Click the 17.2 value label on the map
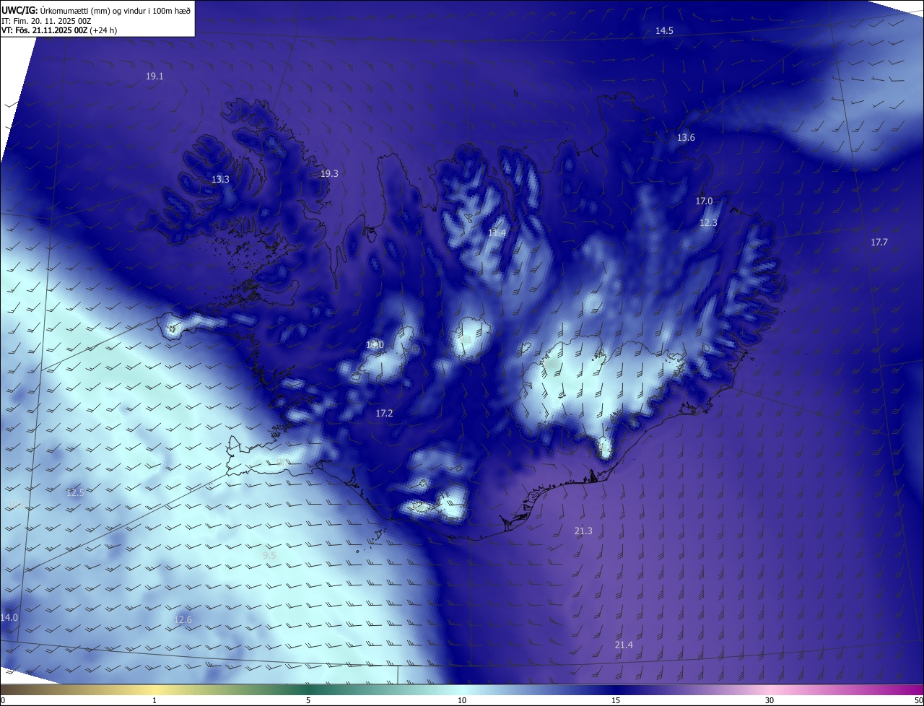This screenshot has height=706, width=924. pos(384,413)
